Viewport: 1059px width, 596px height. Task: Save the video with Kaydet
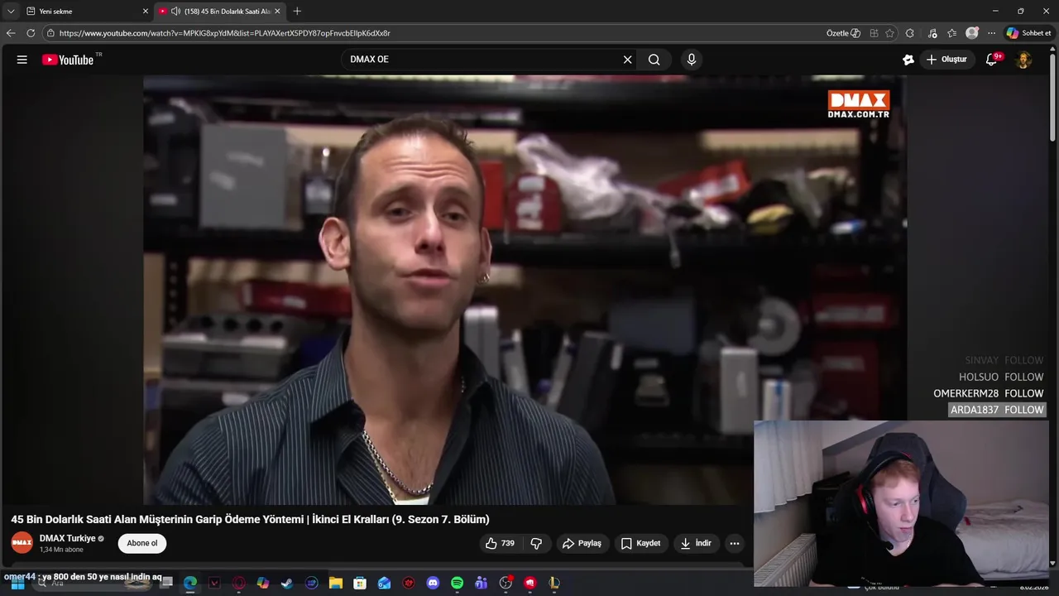(x=640, y=544)
